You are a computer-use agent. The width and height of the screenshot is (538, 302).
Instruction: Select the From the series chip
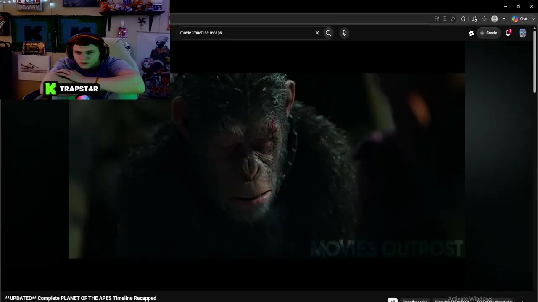415,300
